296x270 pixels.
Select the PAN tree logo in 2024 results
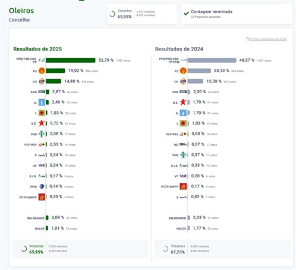click(183, 155)
